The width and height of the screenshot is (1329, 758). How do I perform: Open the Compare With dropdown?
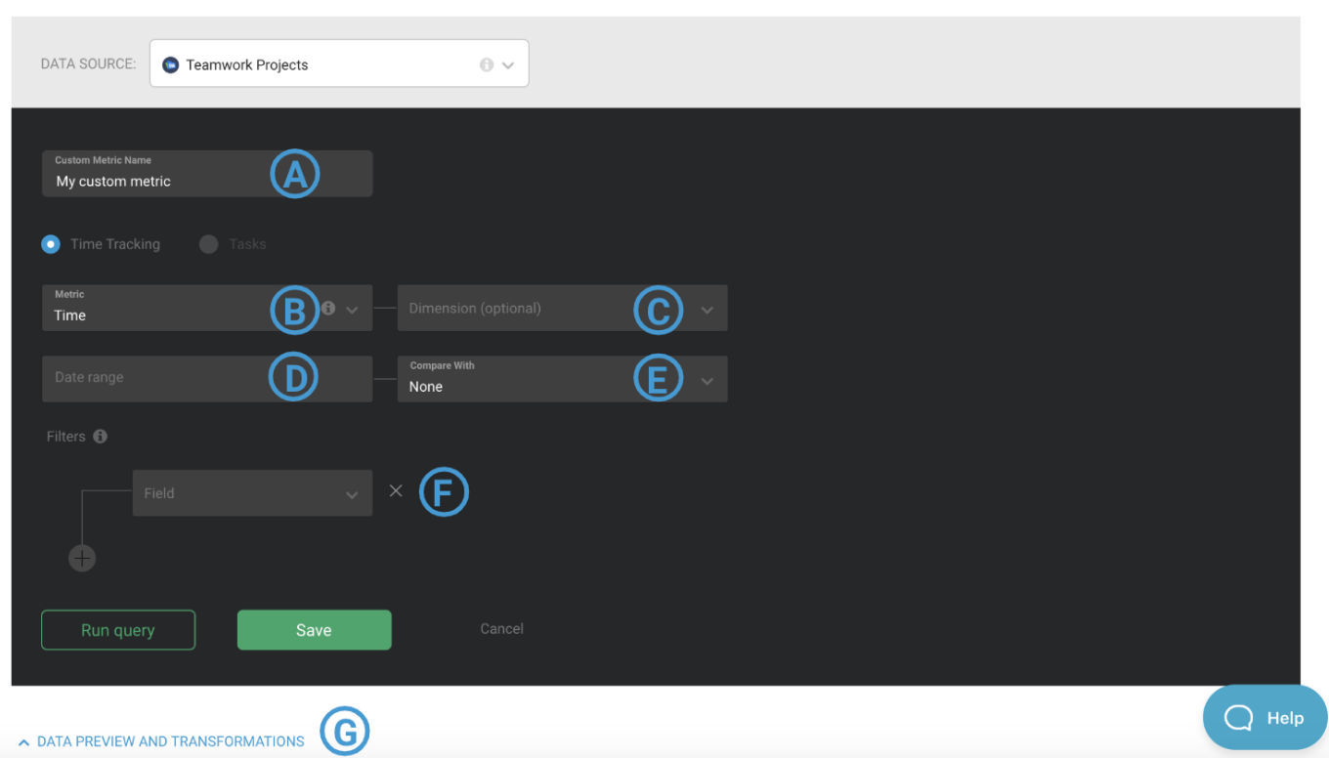[563, 378]
